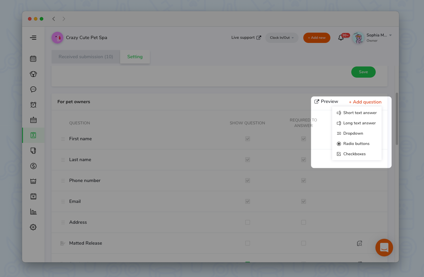Viewport: 424px width, 277px height.
Task: Choose Radio buttons question type
Action: tap(357, 144)
